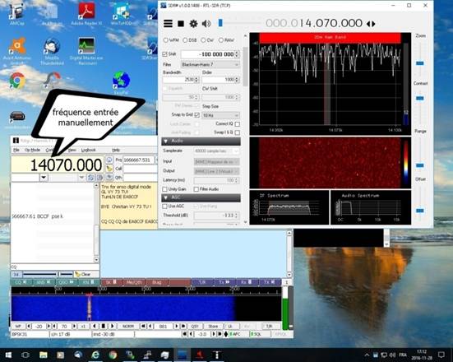This screenshot has width=453, height=362.
Task: Enable the Use AGC checkbox
Action: (165, 207)
